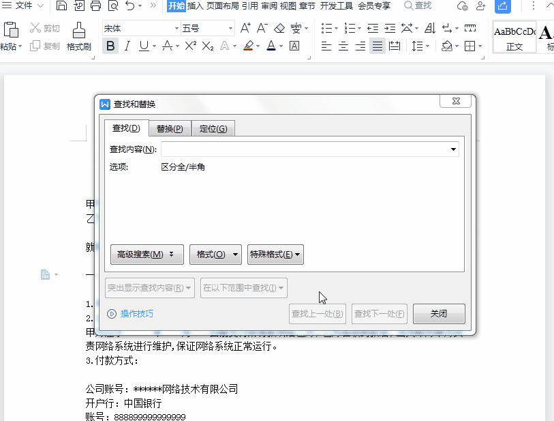This screenshot has width=554, height=421.
Task: Toggle Subscript X₂ formatting
Action: tap(208, 46)
